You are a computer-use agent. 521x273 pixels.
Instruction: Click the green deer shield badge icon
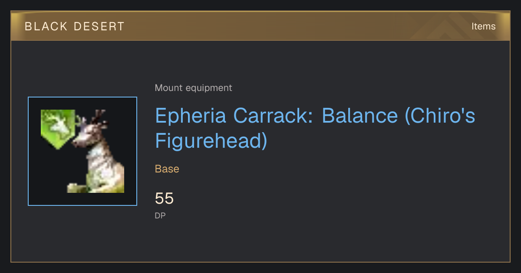(x=58, y=129)
